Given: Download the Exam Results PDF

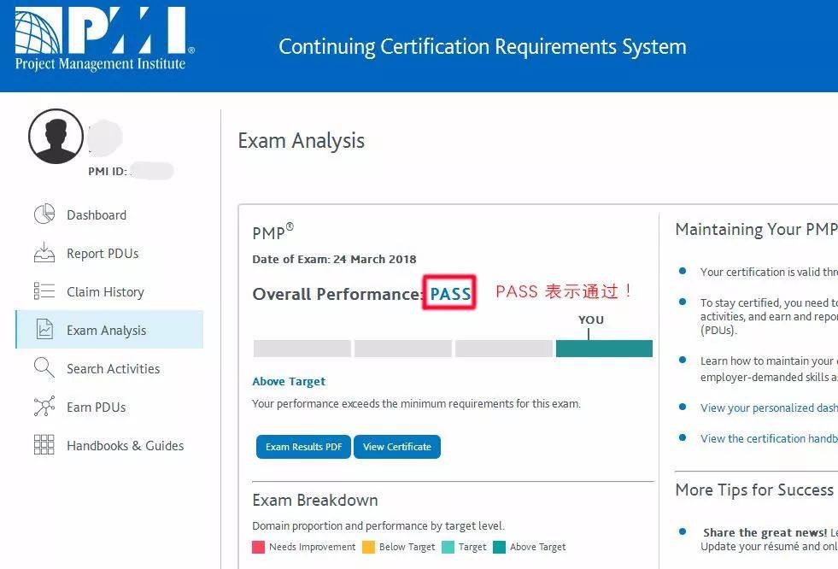Looking at the screenshot, I should click(x=303, y=447).
